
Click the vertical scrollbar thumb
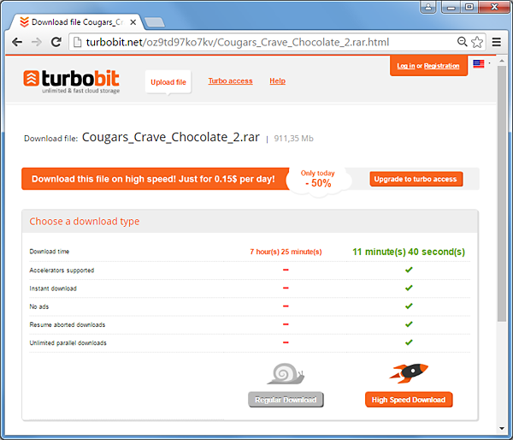pos(502,193)
